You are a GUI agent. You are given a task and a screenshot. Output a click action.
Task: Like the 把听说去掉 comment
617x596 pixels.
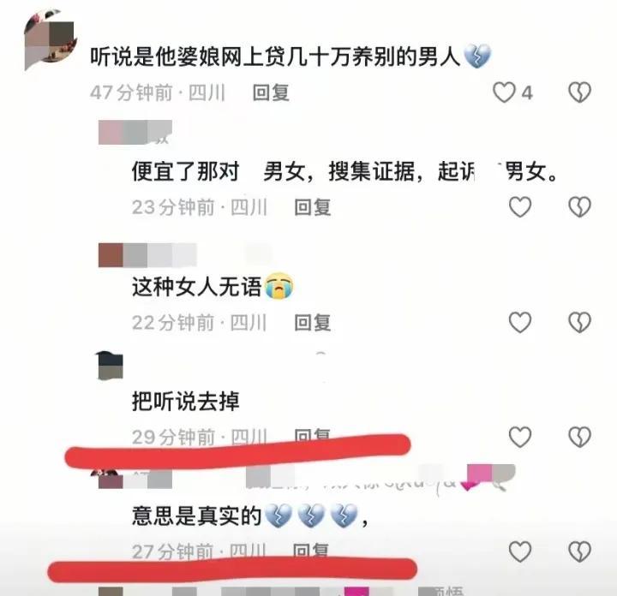(x=520, y=437)
